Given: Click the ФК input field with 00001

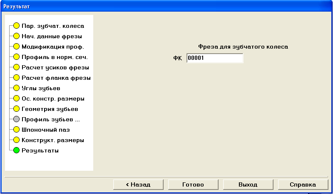Looking at the screenshot, I should 215,58.
